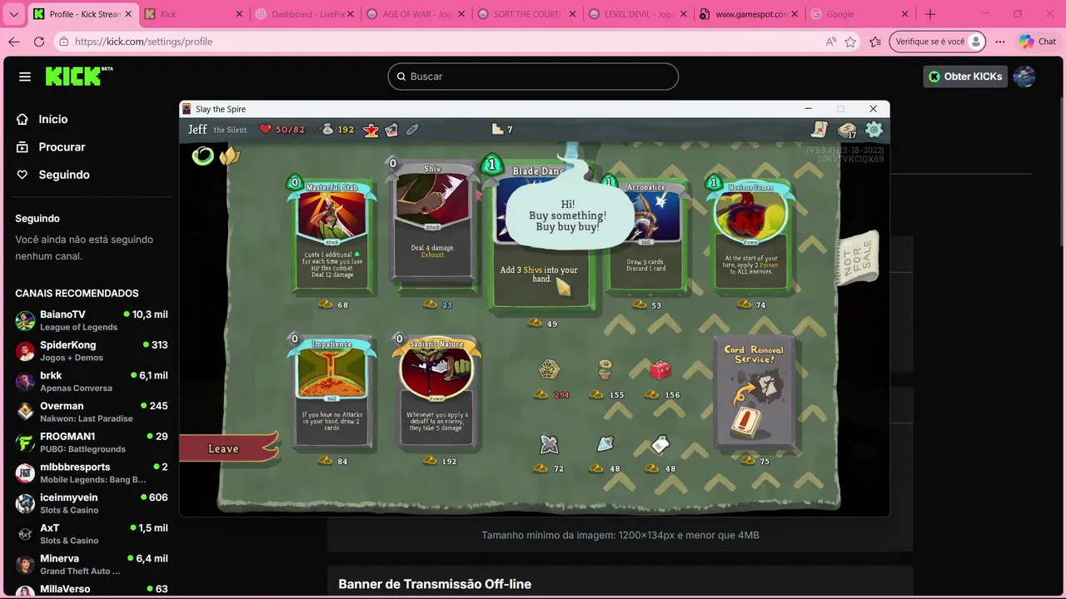The height and width of the screenshot is (599, 1066).
Task: Open a new browser tab
Action: pyautogui.click(x=930, y=14)
